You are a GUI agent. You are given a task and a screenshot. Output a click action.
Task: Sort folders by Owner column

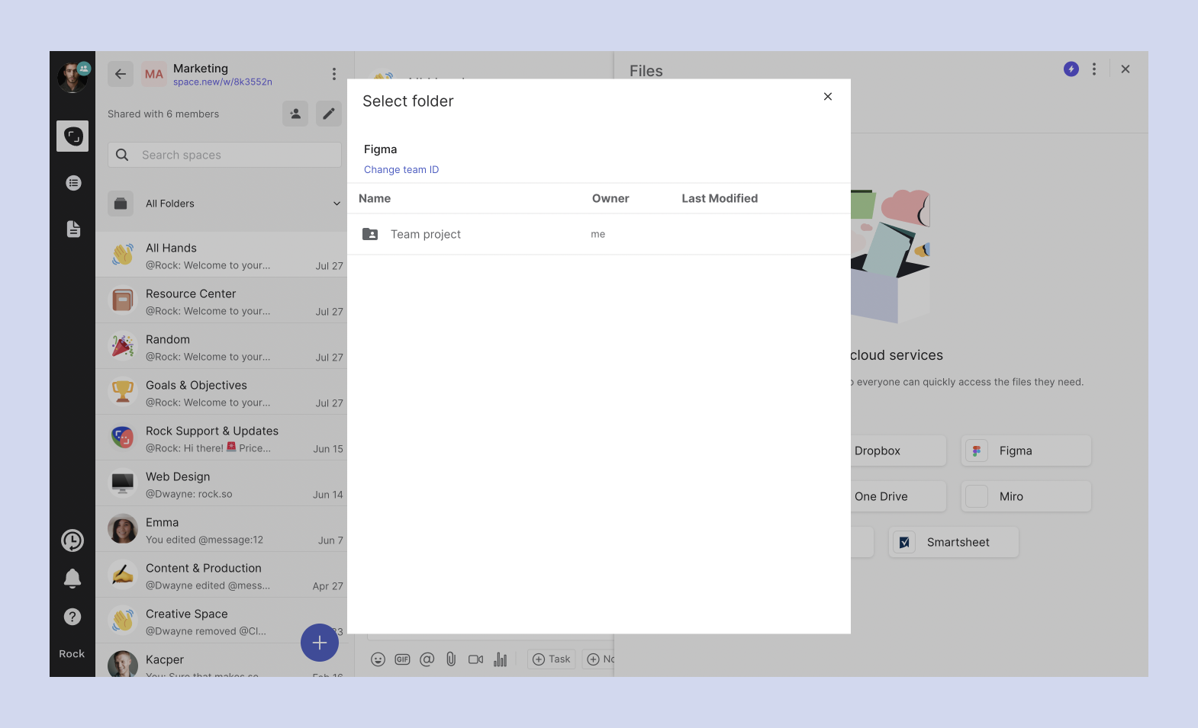tap(610, 198)
